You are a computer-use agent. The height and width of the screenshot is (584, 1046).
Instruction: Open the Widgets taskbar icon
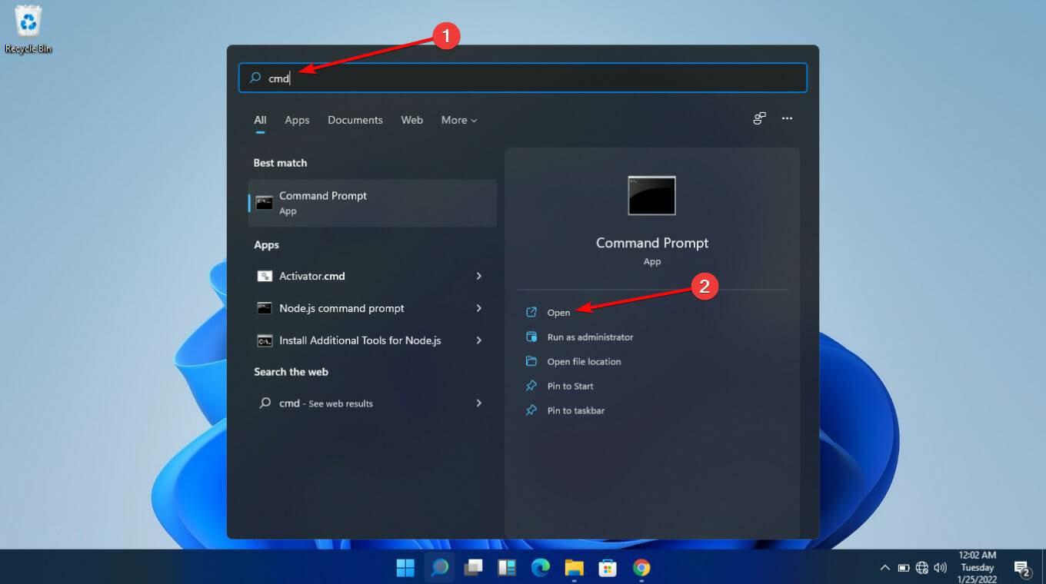click(507, 568)
